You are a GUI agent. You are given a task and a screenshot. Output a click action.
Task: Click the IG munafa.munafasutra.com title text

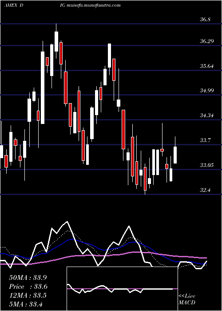pyautogui.click(x=90, y=5)
